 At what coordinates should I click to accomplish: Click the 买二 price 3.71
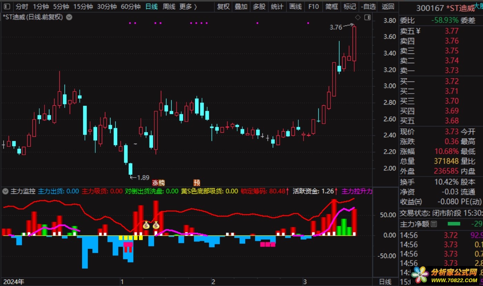452,91
